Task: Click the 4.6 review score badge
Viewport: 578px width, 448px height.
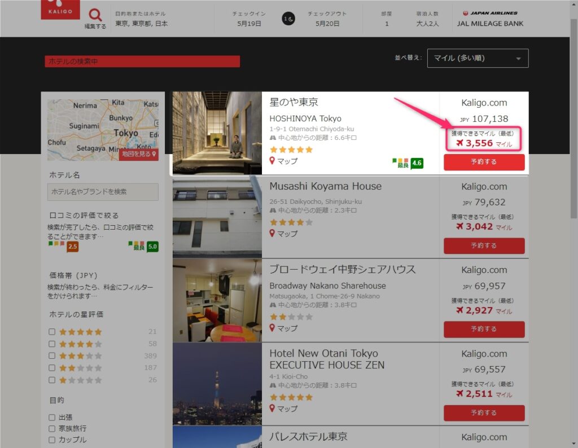Action: [x=417, y=163]
